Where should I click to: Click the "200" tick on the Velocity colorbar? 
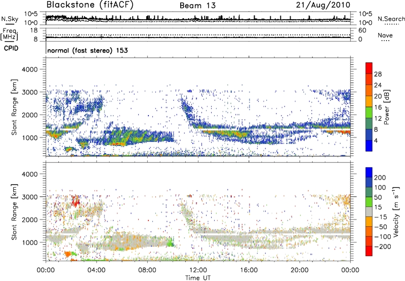point(380,178)
